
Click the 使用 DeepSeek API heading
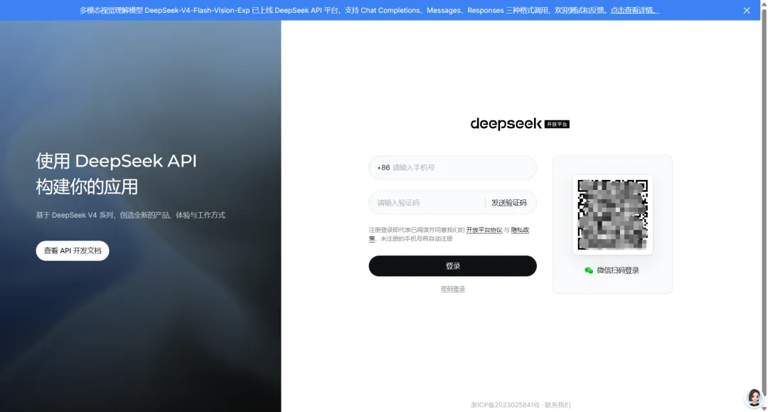116,161
